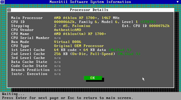Click '(Method 3)' beside 1st Level Cache
This screenshot has width=181, height=100.
click(120, 50)
